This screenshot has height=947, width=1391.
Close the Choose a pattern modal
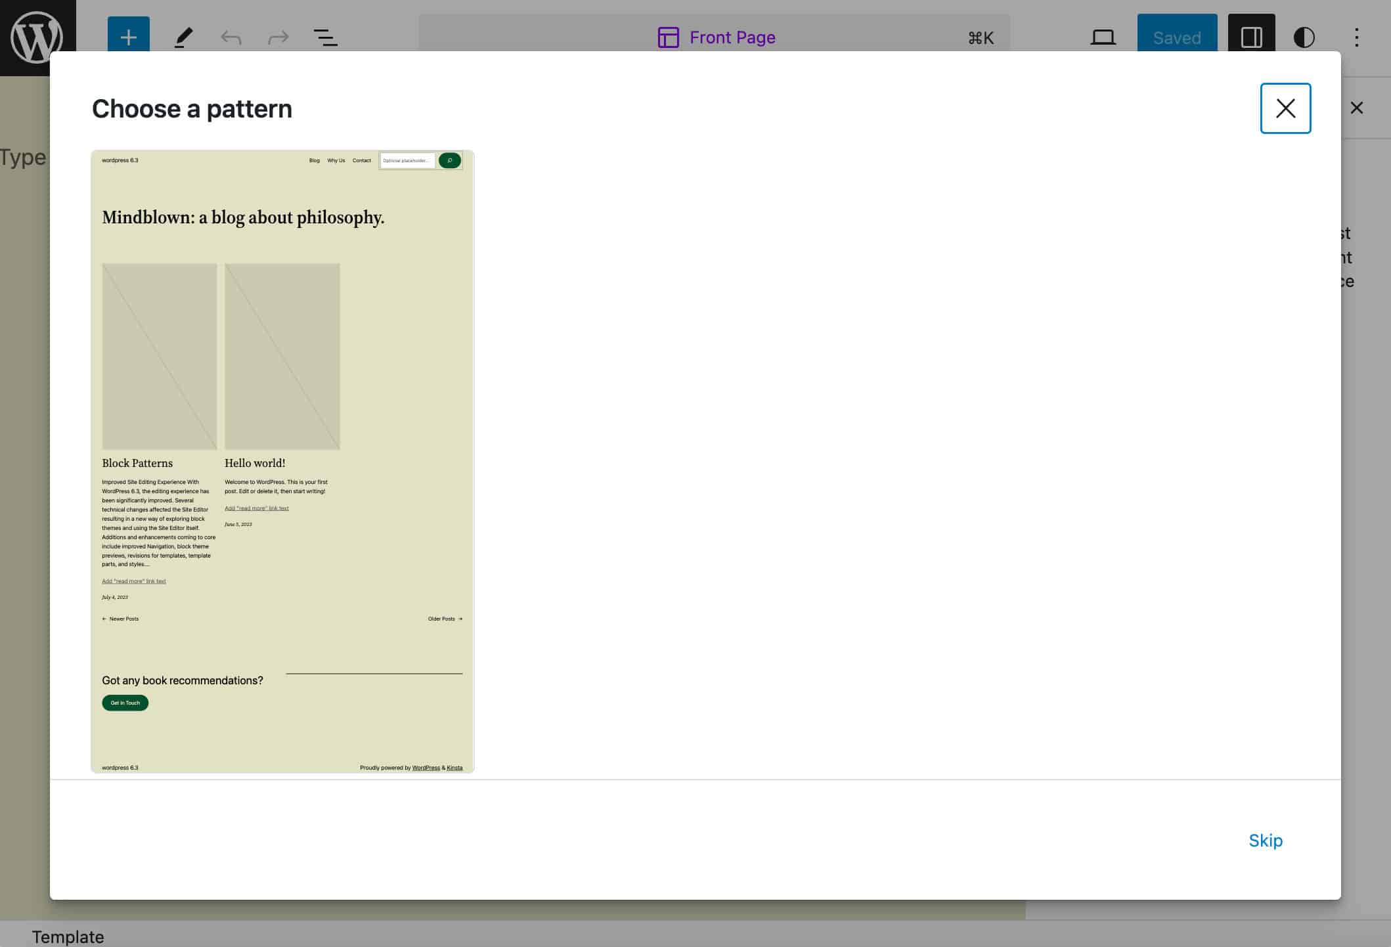(x=1285, y=108)
